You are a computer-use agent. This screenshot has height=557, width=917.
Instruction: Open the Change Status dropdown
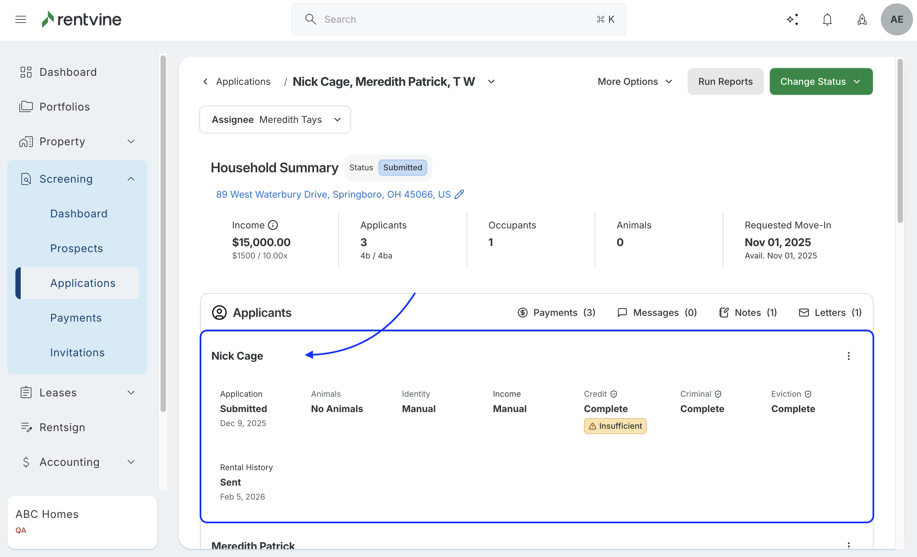tap(821, 81)
